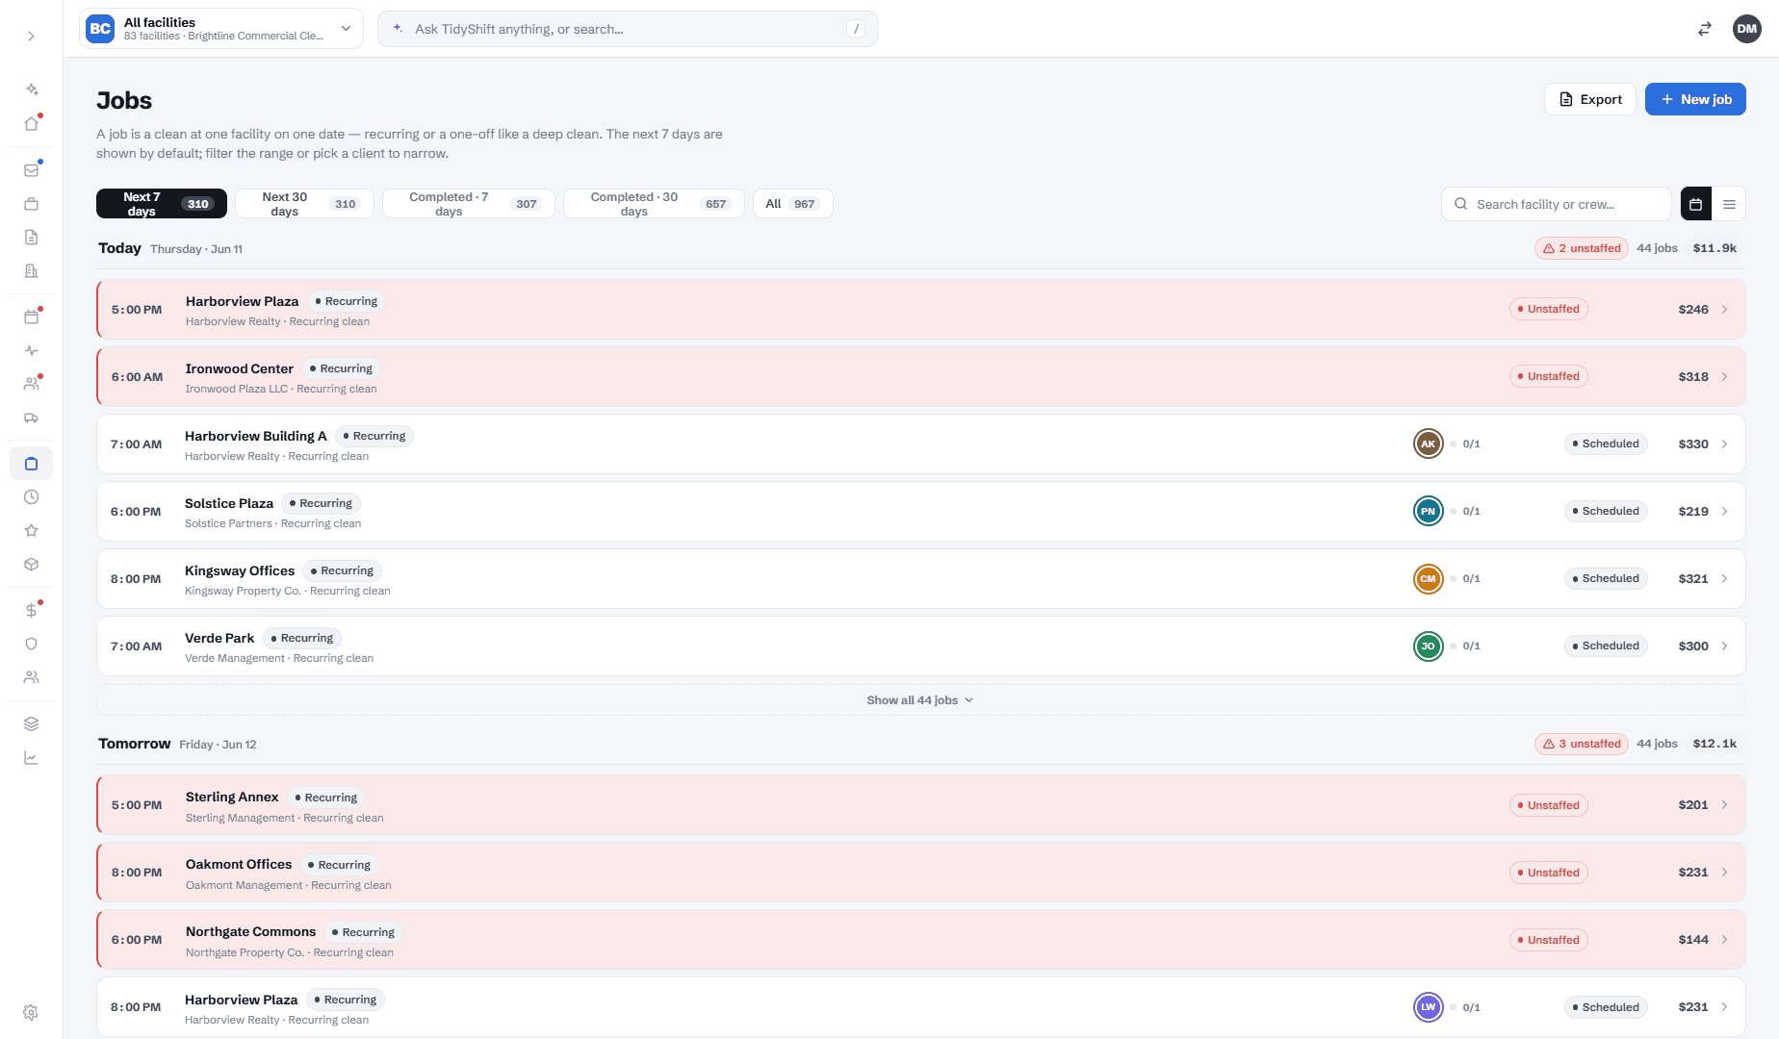Open the calendar icon in sidebar
The image size is (1779, 1039).
click(x=31, y=317)
